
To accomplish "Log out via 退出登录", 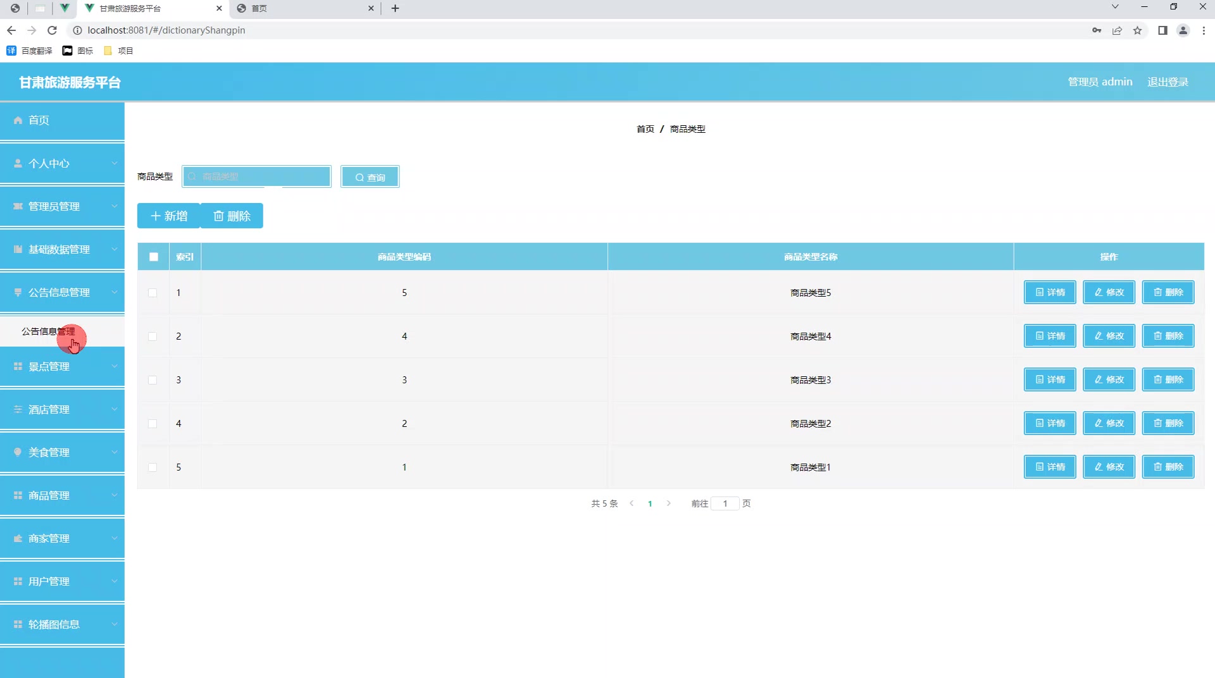I will point(1168,82).
